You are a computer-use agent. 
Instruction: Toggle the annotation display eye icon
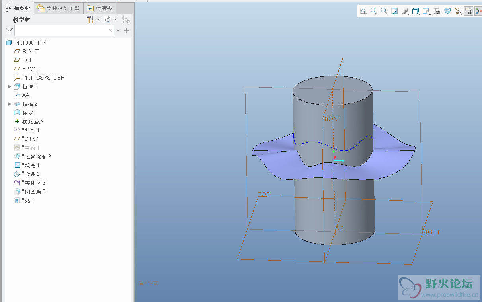pos(468,11)
